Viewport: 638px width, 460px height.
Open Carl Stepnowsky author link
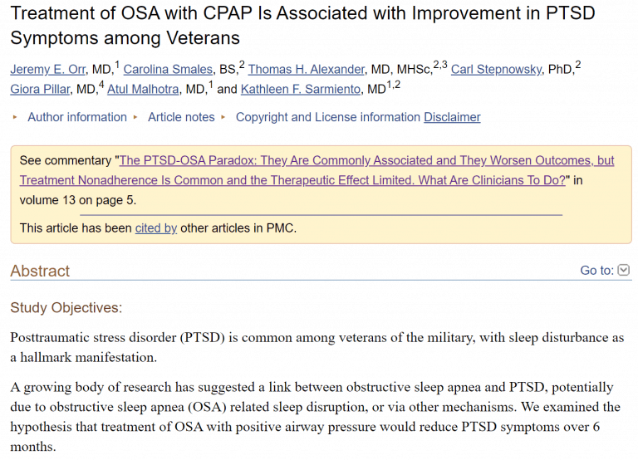tap(497, 69)
